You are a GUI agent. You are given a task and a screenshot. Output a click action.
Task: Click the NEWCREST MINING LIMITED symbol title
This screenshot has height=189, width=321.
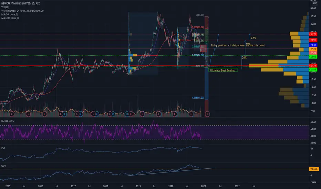20,3
